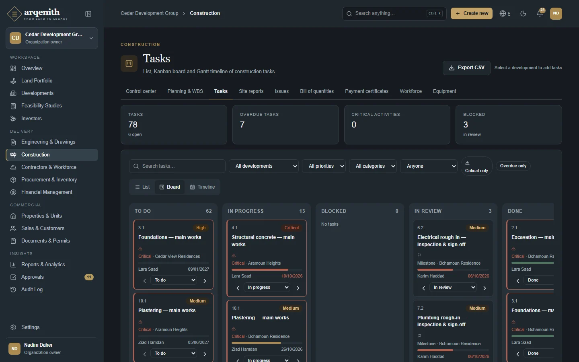Open the Site reports tab
The height and width of the screenshot is (362, 579).
251,91
